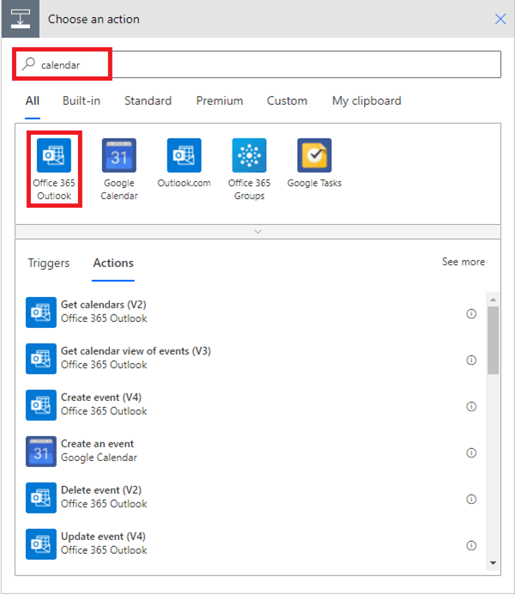The height and width of the screenshot is (595, 515).
Task: Choose Get calendars (V2) action
Action: [251, 313]
